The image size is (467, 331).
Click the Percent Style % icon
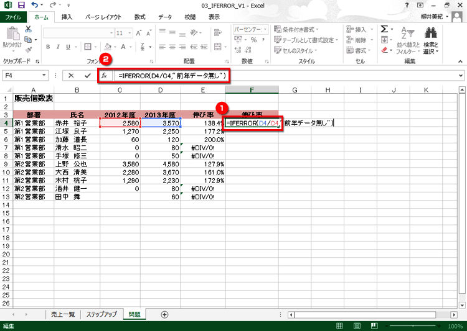pyautogui.click(x=253, y=40)
